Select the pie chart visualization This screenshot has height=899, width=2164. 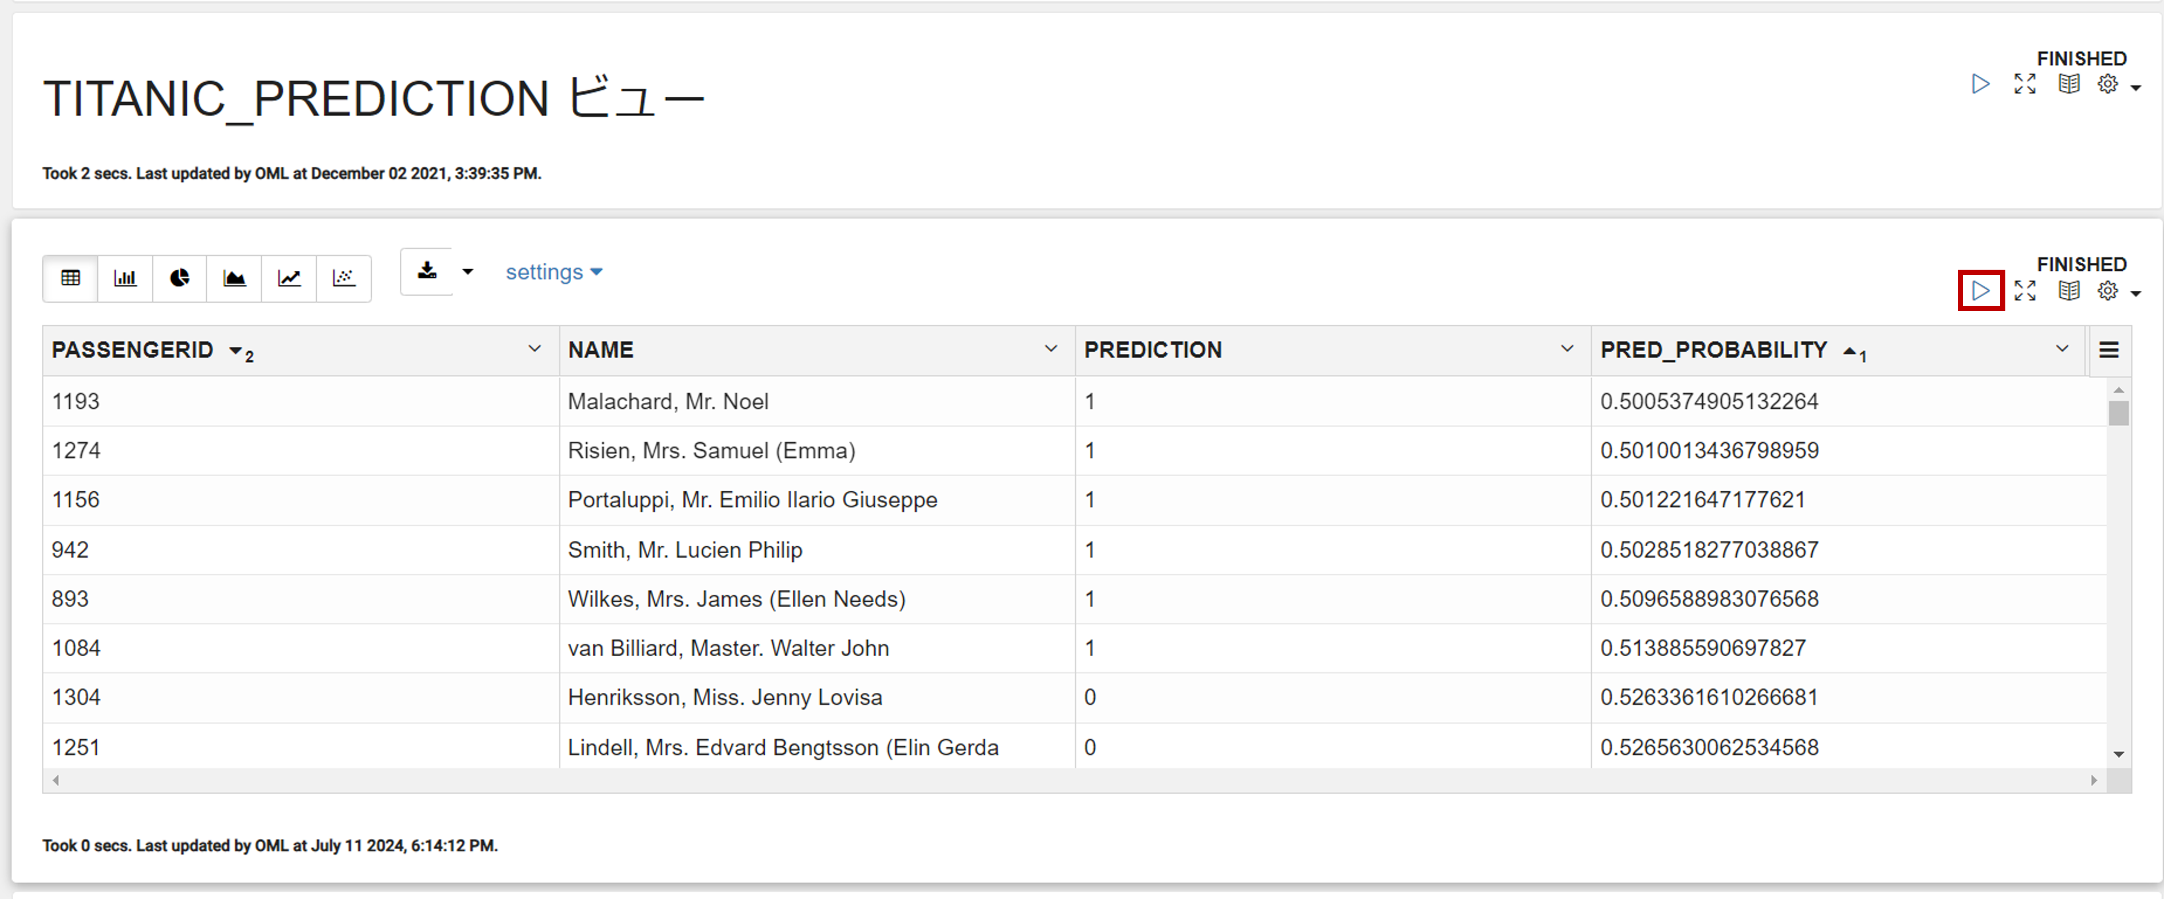click(x=180, y=278)
